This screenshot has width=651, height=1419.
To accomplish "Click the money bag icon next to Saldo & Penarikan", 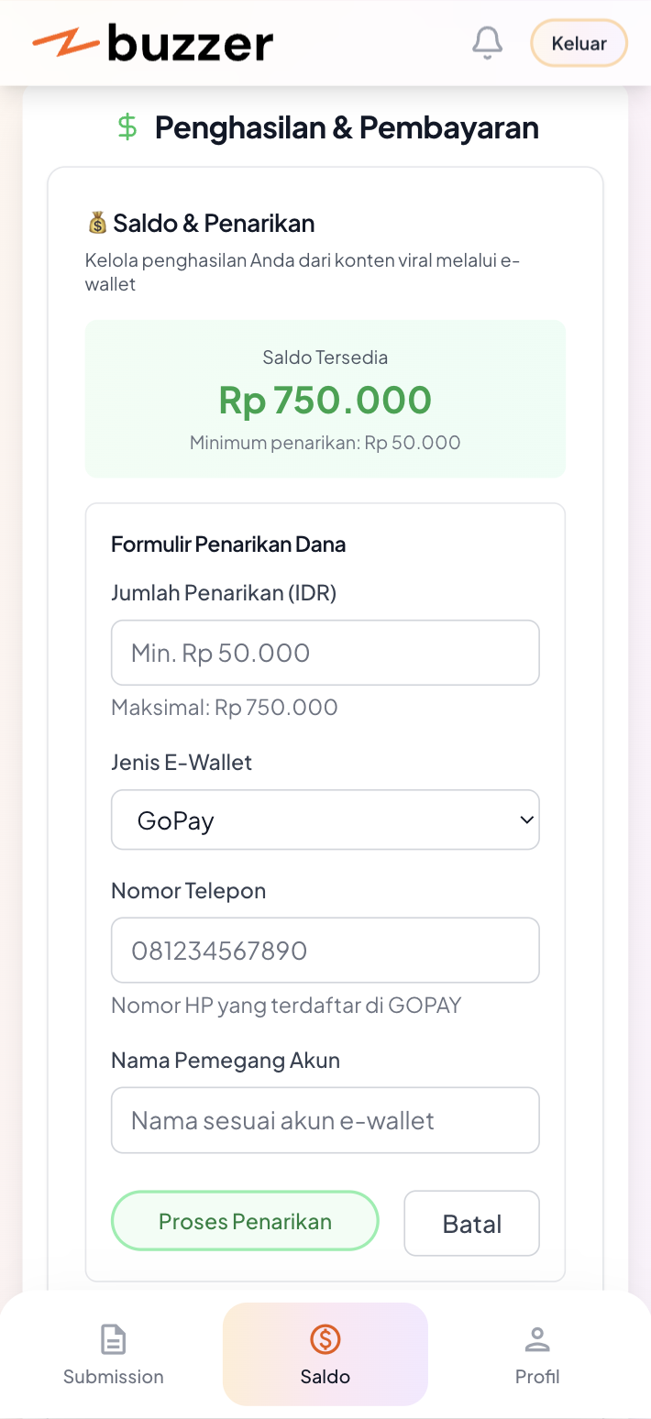I will click(97, 221).
